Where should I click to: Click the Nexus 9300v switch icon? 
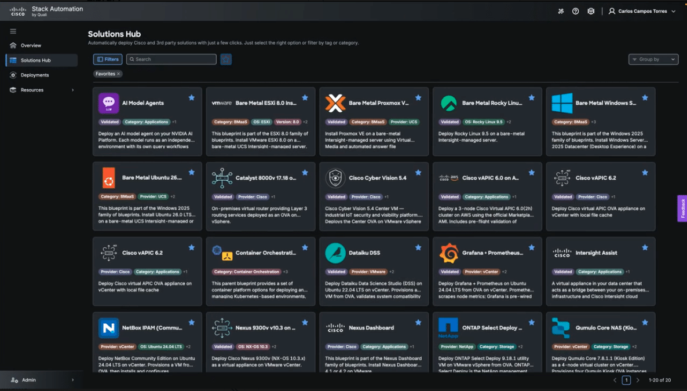(x=222, y=328)
